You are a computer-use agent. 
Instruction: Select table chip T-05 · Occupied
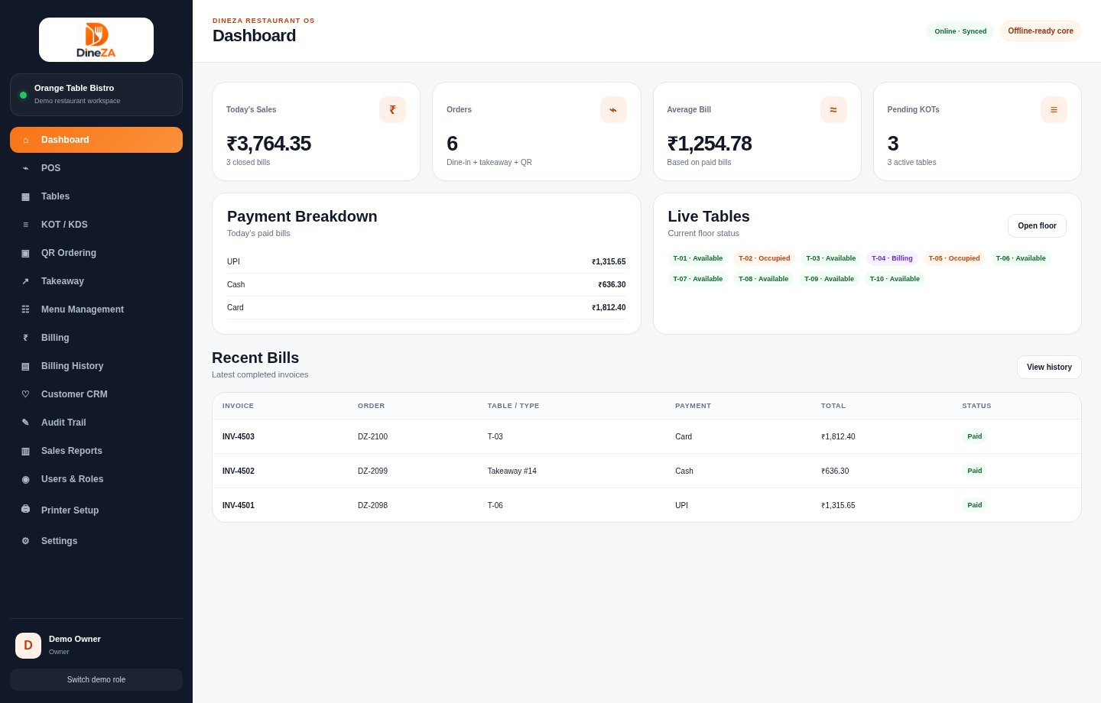(x=954, y=258)
